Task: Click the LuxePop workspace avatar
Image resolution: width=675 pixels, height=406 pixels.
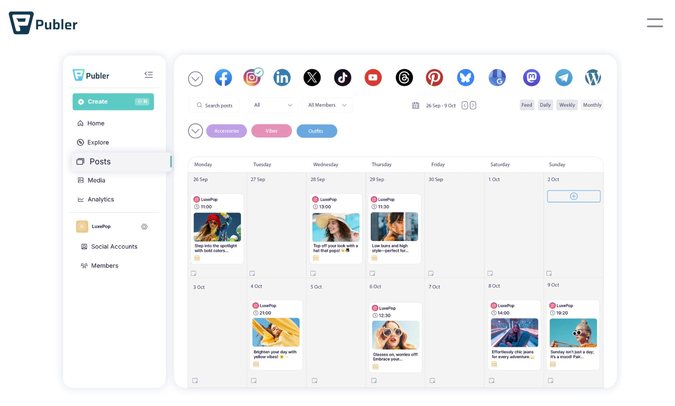Action: [82, 227]
